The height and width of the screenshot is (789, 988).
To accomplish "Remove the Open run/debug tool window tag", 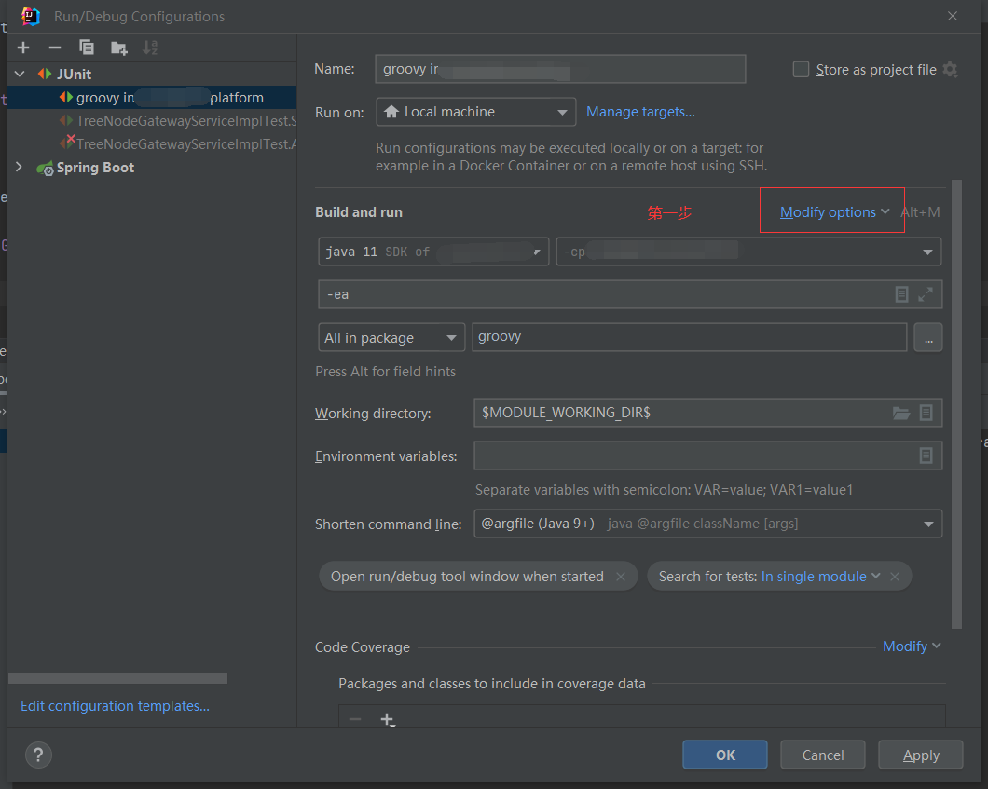I will click(x=621, y=576).
